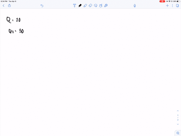
Task: Tap the handwritten 'Q3 = 30' note
Action: pyautogui.click(x=16, y=31)
